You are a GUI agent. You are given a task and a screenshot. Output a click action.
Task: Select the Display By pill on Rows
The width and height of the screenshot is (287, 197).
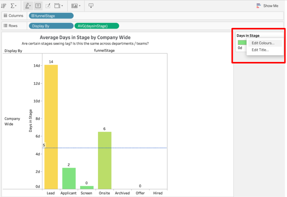[51, 26]
